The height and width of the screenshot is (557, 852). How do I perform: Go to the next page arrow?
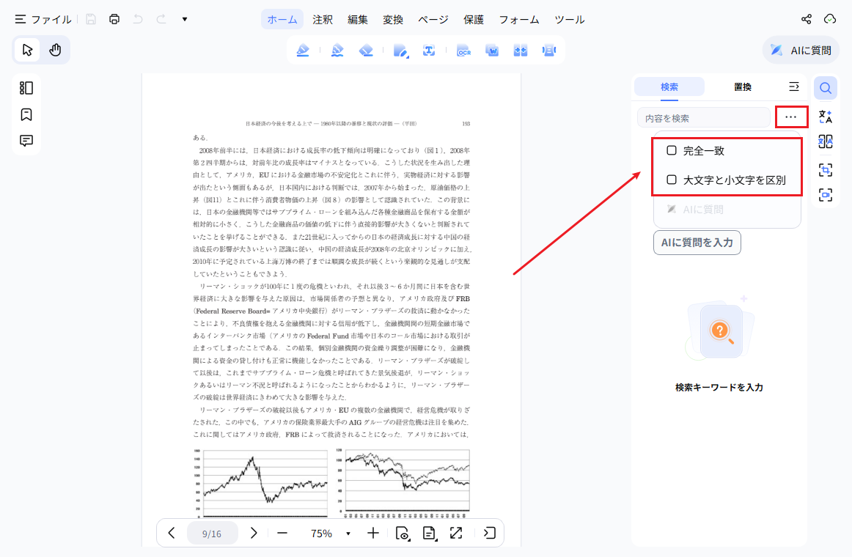coord(253,533)
